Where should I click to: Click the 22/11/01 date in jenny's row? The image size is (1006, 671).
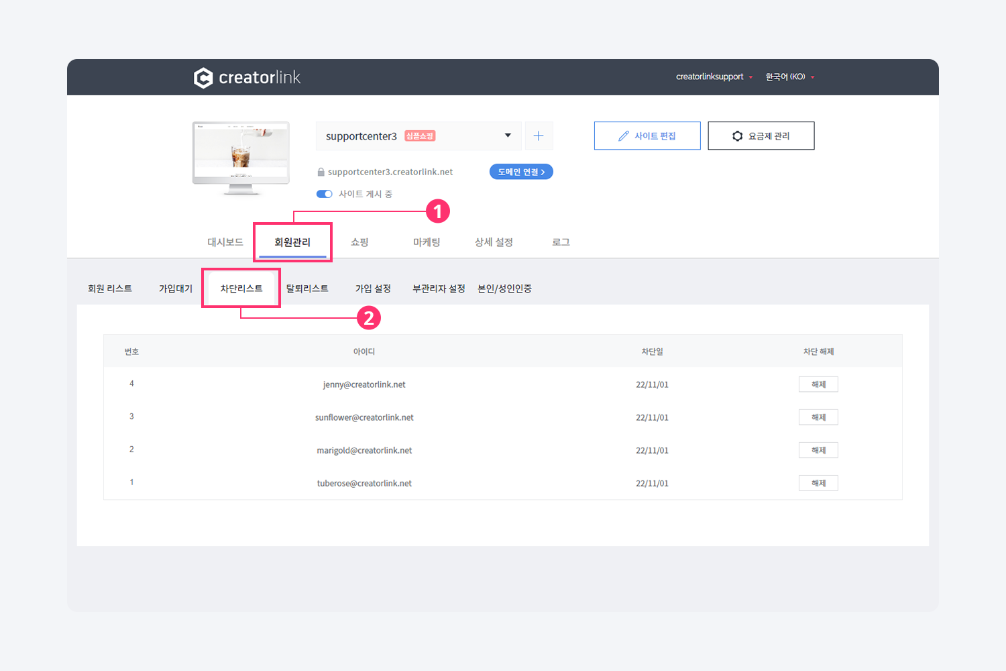652,384
